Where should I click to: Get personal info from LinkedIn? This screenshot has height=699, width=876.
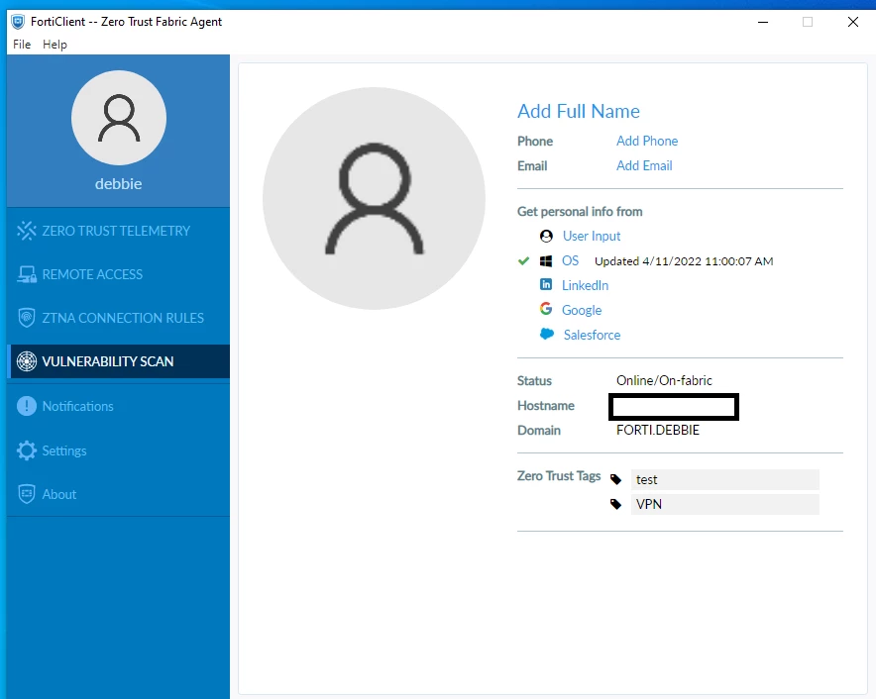[585, 285]
